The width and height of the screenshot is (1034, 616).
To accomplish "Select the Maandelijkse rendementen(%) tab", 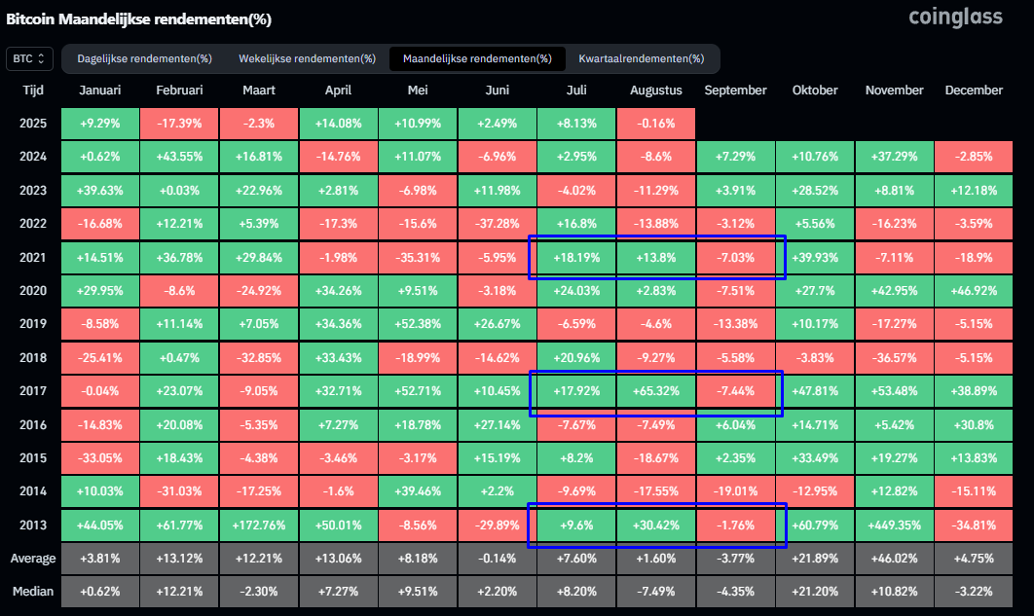I will coord(477,58).
